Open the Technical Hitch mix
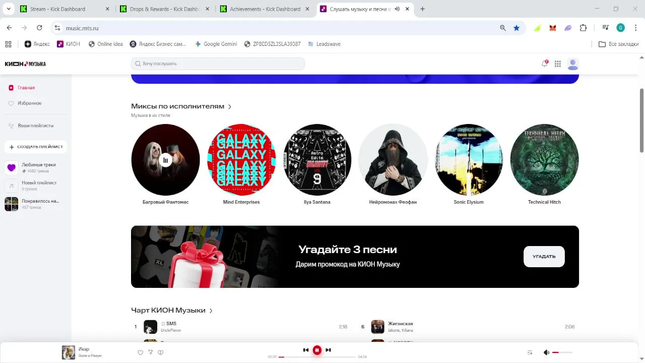Screen dimensions: 645x363 coord(544,160)
